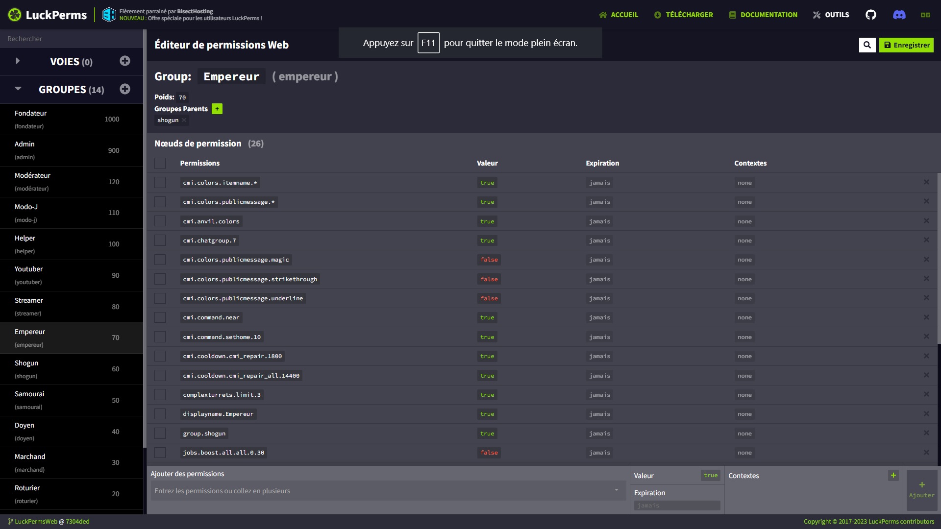Open the DOCUMENTATION menu item

coord(763,15)
